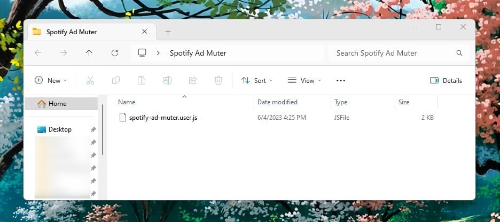Screen dimensions: 500x222
Task: Open the Sort options dropdown
Action: pos(257,80)
